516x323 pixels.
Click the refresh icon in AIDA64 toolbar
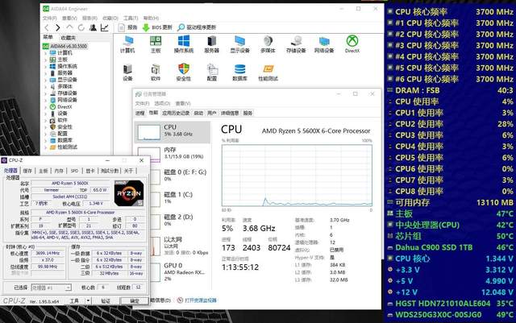pos(81,27)
